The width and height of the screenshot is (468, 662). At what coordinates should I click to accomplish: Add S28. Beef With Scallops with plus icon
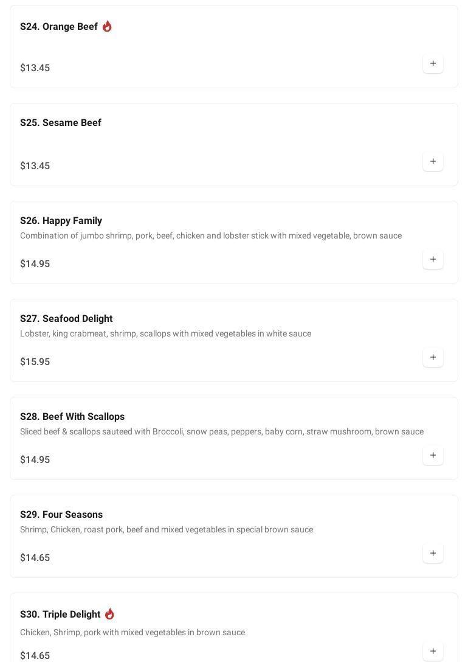[433, 455]
